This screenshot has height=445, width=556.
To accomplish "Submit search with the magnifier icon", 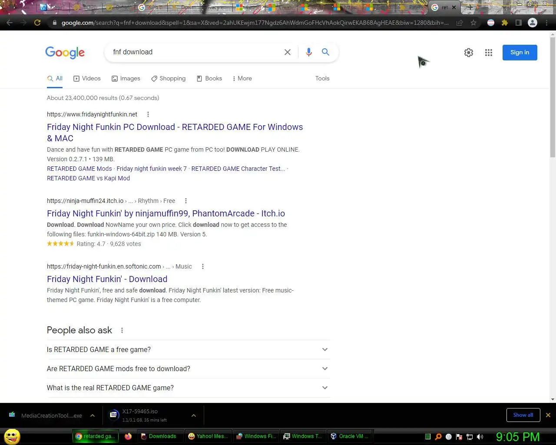I will tap(325, 52).
